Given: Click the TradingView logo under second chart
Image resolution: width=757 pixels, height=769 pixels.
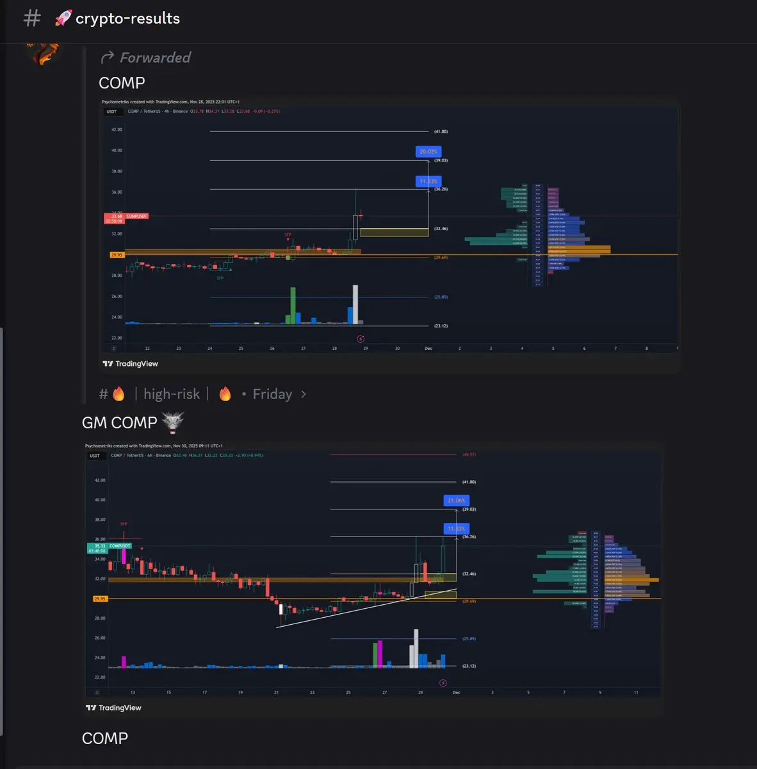Looking at the screenshot, I should tap(113, 707).
